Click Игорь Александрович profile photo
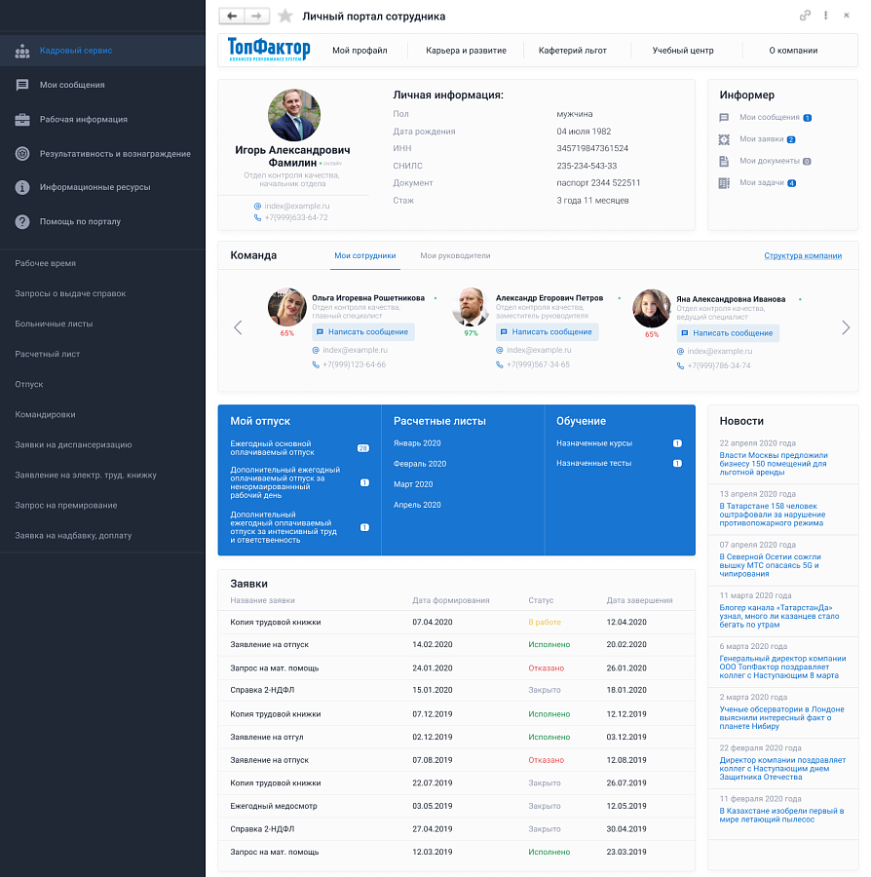Viewport: 871px width, 877px height. coord(294,115)
